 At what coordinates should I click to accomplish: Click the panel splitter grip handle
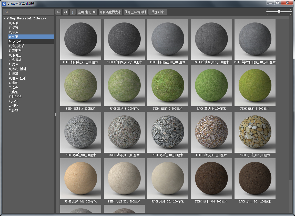pyautogui.click(x=55, y=114)
